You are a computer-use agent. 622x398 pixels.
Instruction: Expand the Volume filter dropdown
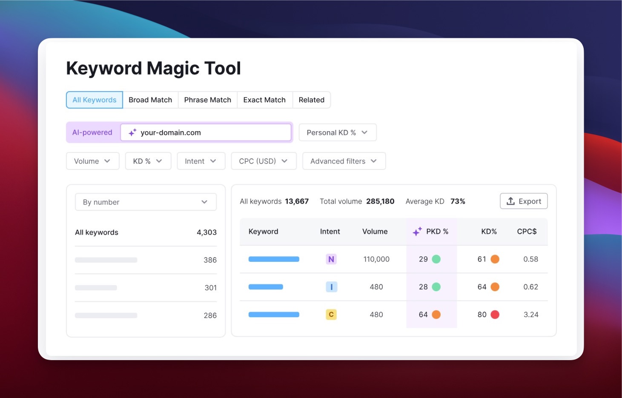tap(92, 161)
